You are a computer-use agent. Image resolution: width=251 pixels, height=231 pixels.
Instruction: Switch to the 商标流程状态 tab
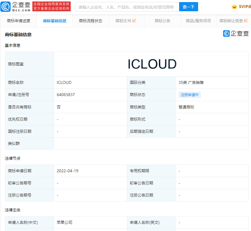tap(91, 21)
